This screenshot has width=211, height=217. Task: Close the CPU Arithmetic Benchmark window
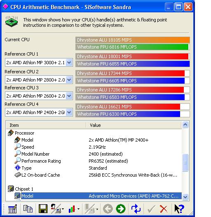[188, 7]
